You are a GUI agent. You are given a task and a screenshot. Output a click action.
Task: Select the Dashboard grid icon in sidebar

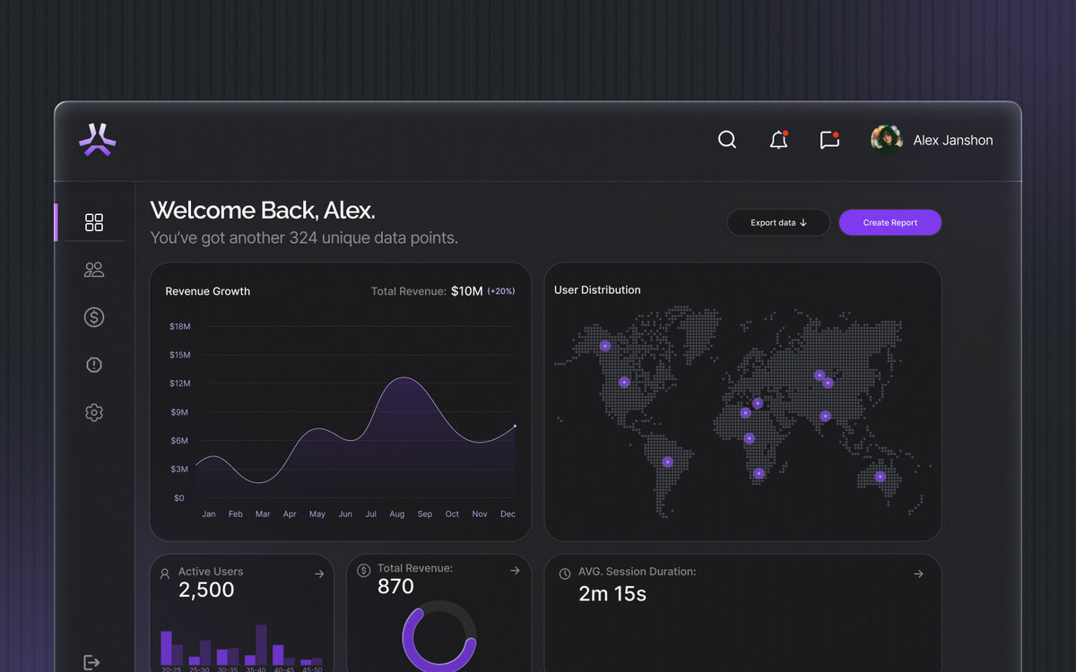click(94, 222)
